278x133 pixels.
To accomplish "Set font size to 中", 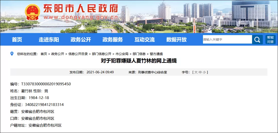I will [x=200, y=72].
